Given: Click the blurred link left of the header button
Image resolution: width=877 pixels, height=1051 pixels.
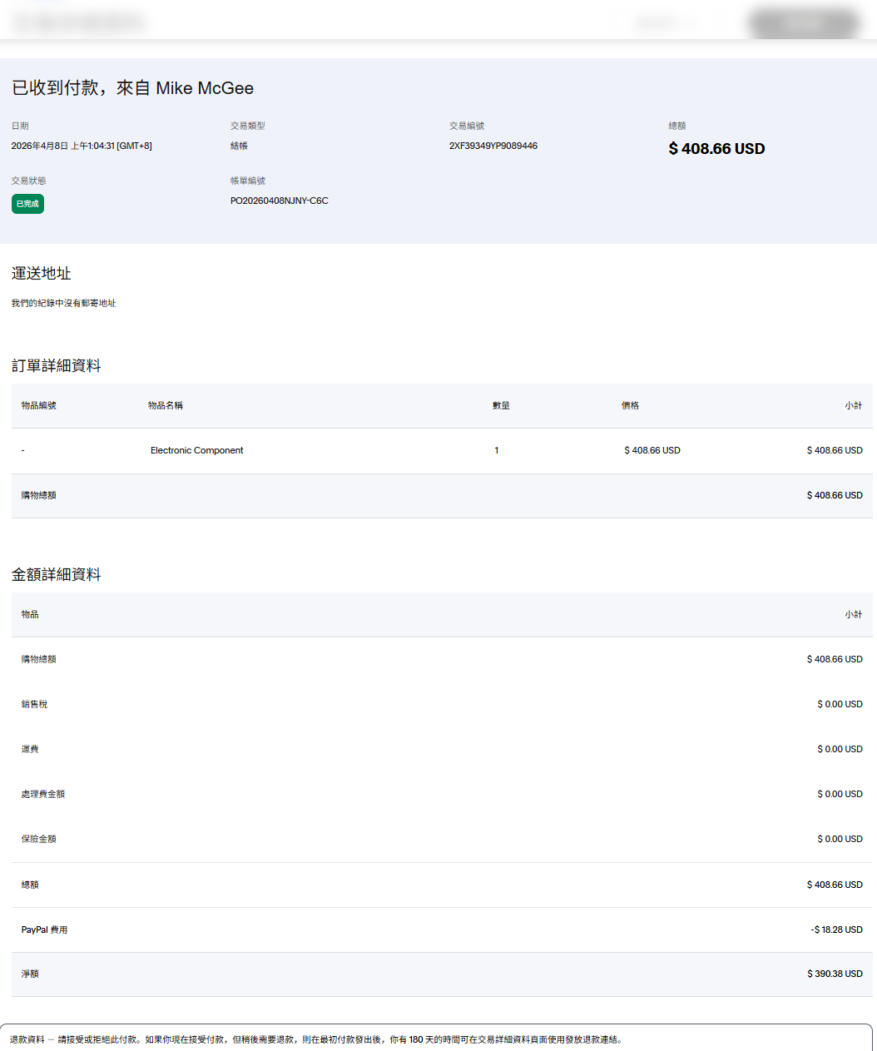Looking at the screenshot, I should (664, 23).
